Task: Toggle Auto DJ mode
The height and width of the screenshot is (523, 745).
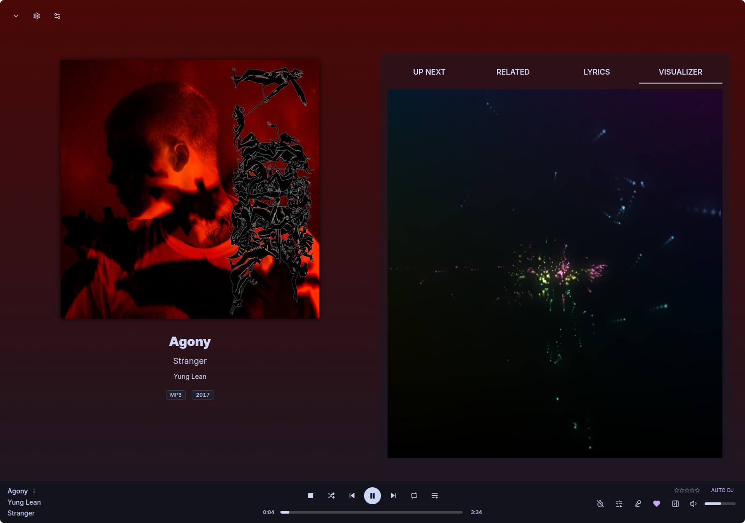Action: click(x=722, y=490)
